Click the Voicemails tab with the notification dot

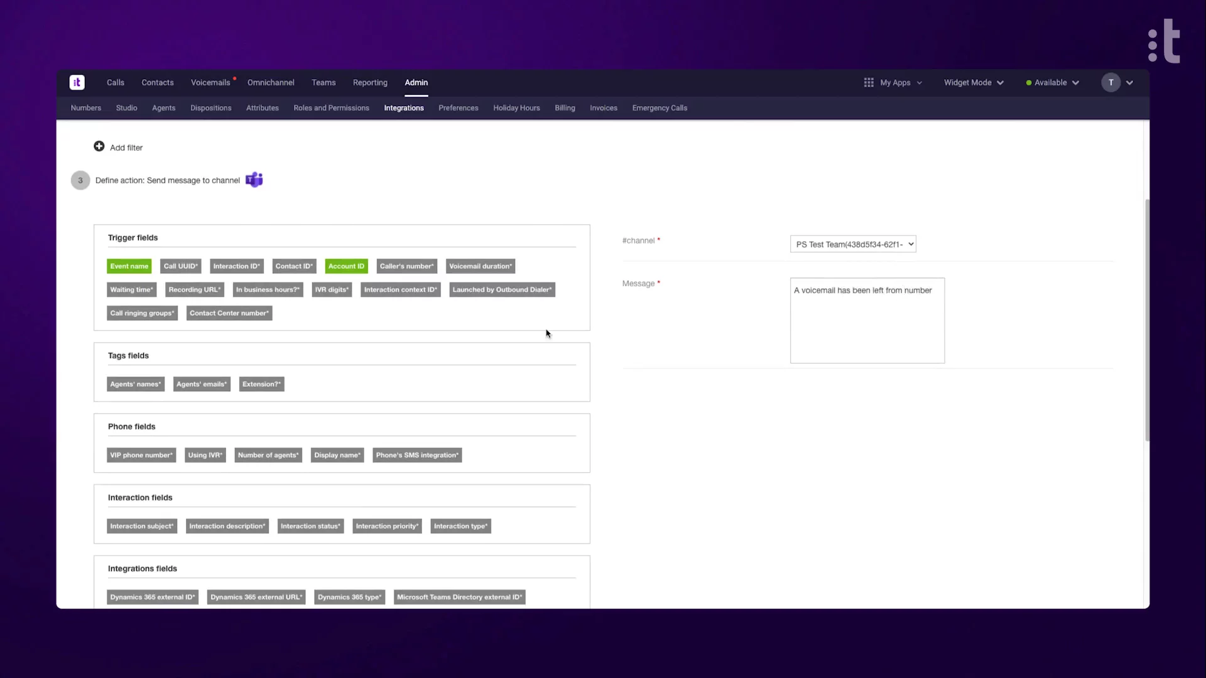coord(210,82)
